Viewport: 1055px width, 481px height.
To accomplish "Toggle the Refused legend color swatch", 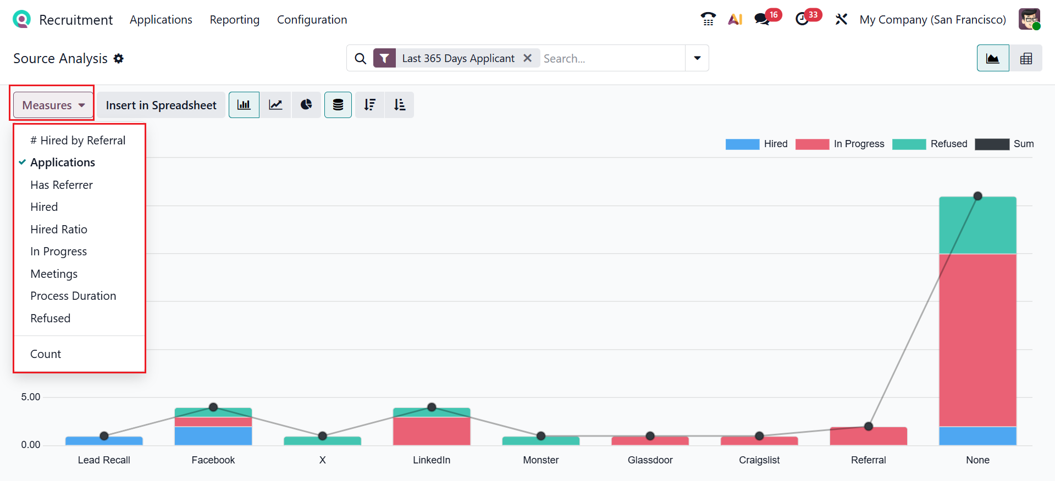I will click(909, 144).
